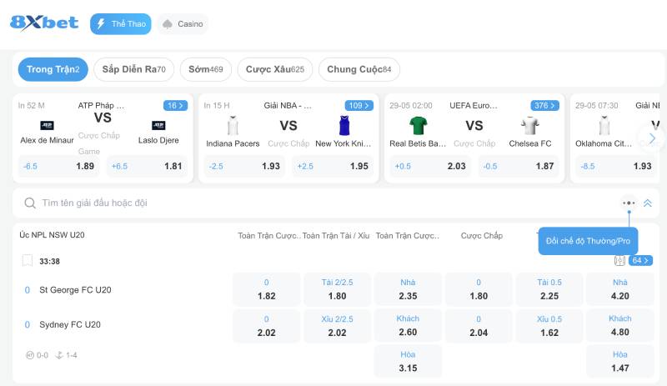Click the three-dot mode switch icon

pos(629,203)
